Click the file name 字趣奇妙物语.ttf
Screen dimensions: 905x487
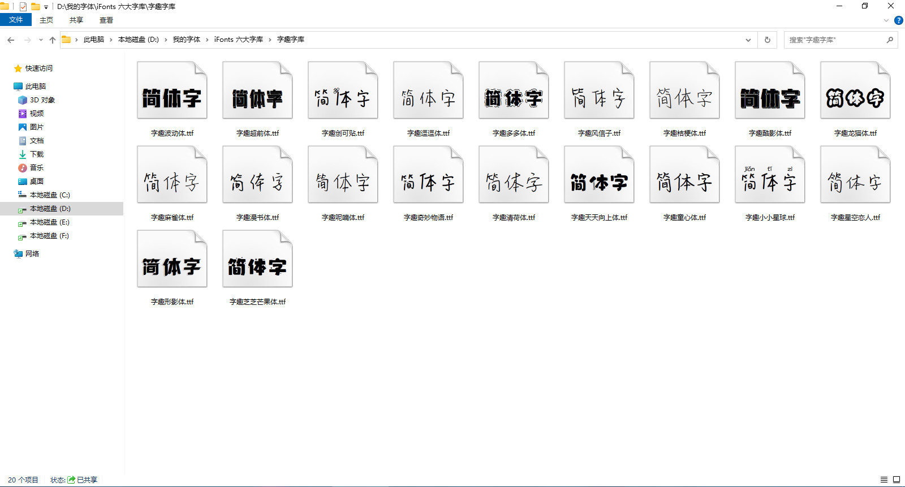tap(428, 218)
